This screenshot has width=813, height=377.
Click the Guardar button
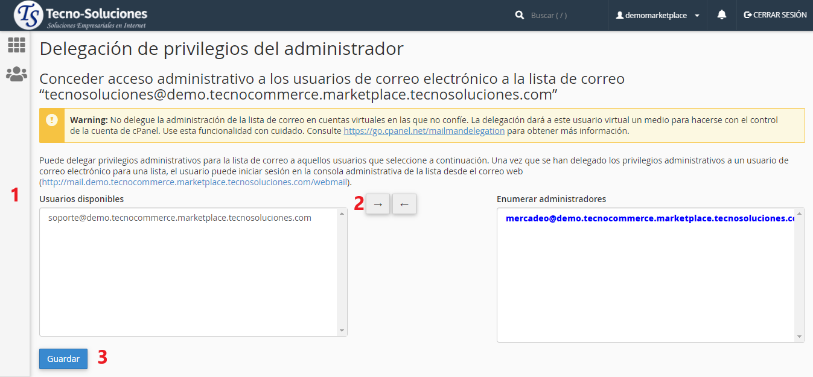pos(63,359)
